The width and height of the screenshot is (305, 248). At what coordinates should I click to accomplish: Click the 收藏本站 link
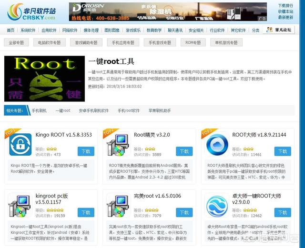pos(285,11)
